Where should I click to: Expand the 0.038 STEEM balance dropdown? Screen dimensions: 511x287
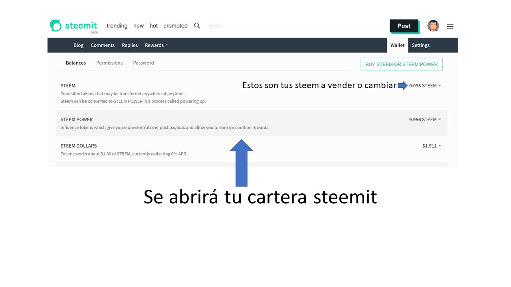coord(425,85)
